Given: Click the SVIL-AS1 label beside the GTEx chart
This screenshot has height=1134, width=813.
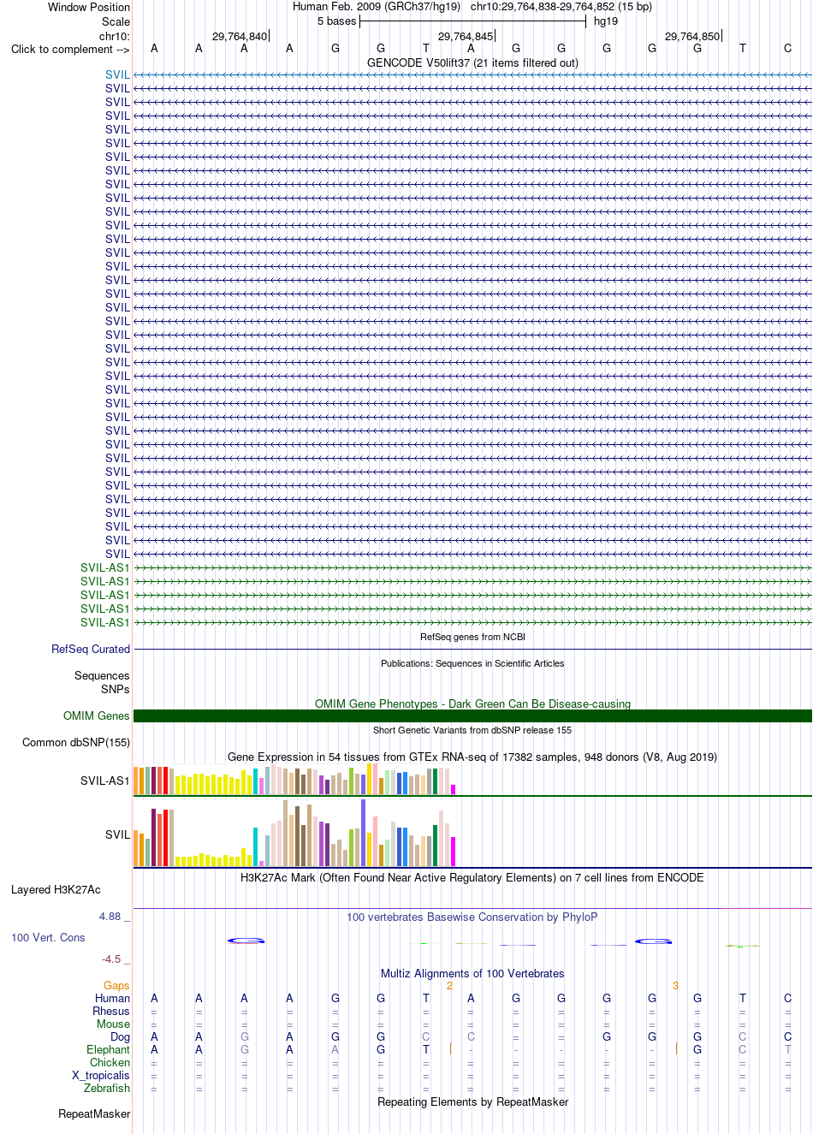Looking at the screenshot, I should [x=105, y=781].
